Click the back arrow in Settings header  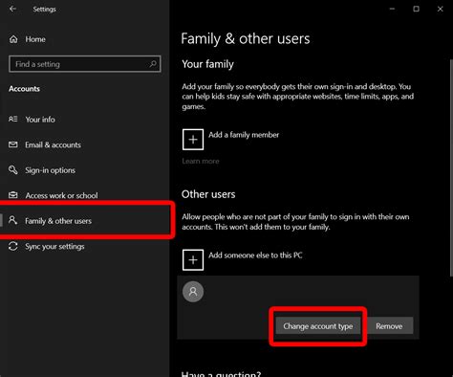click(12, 9)
